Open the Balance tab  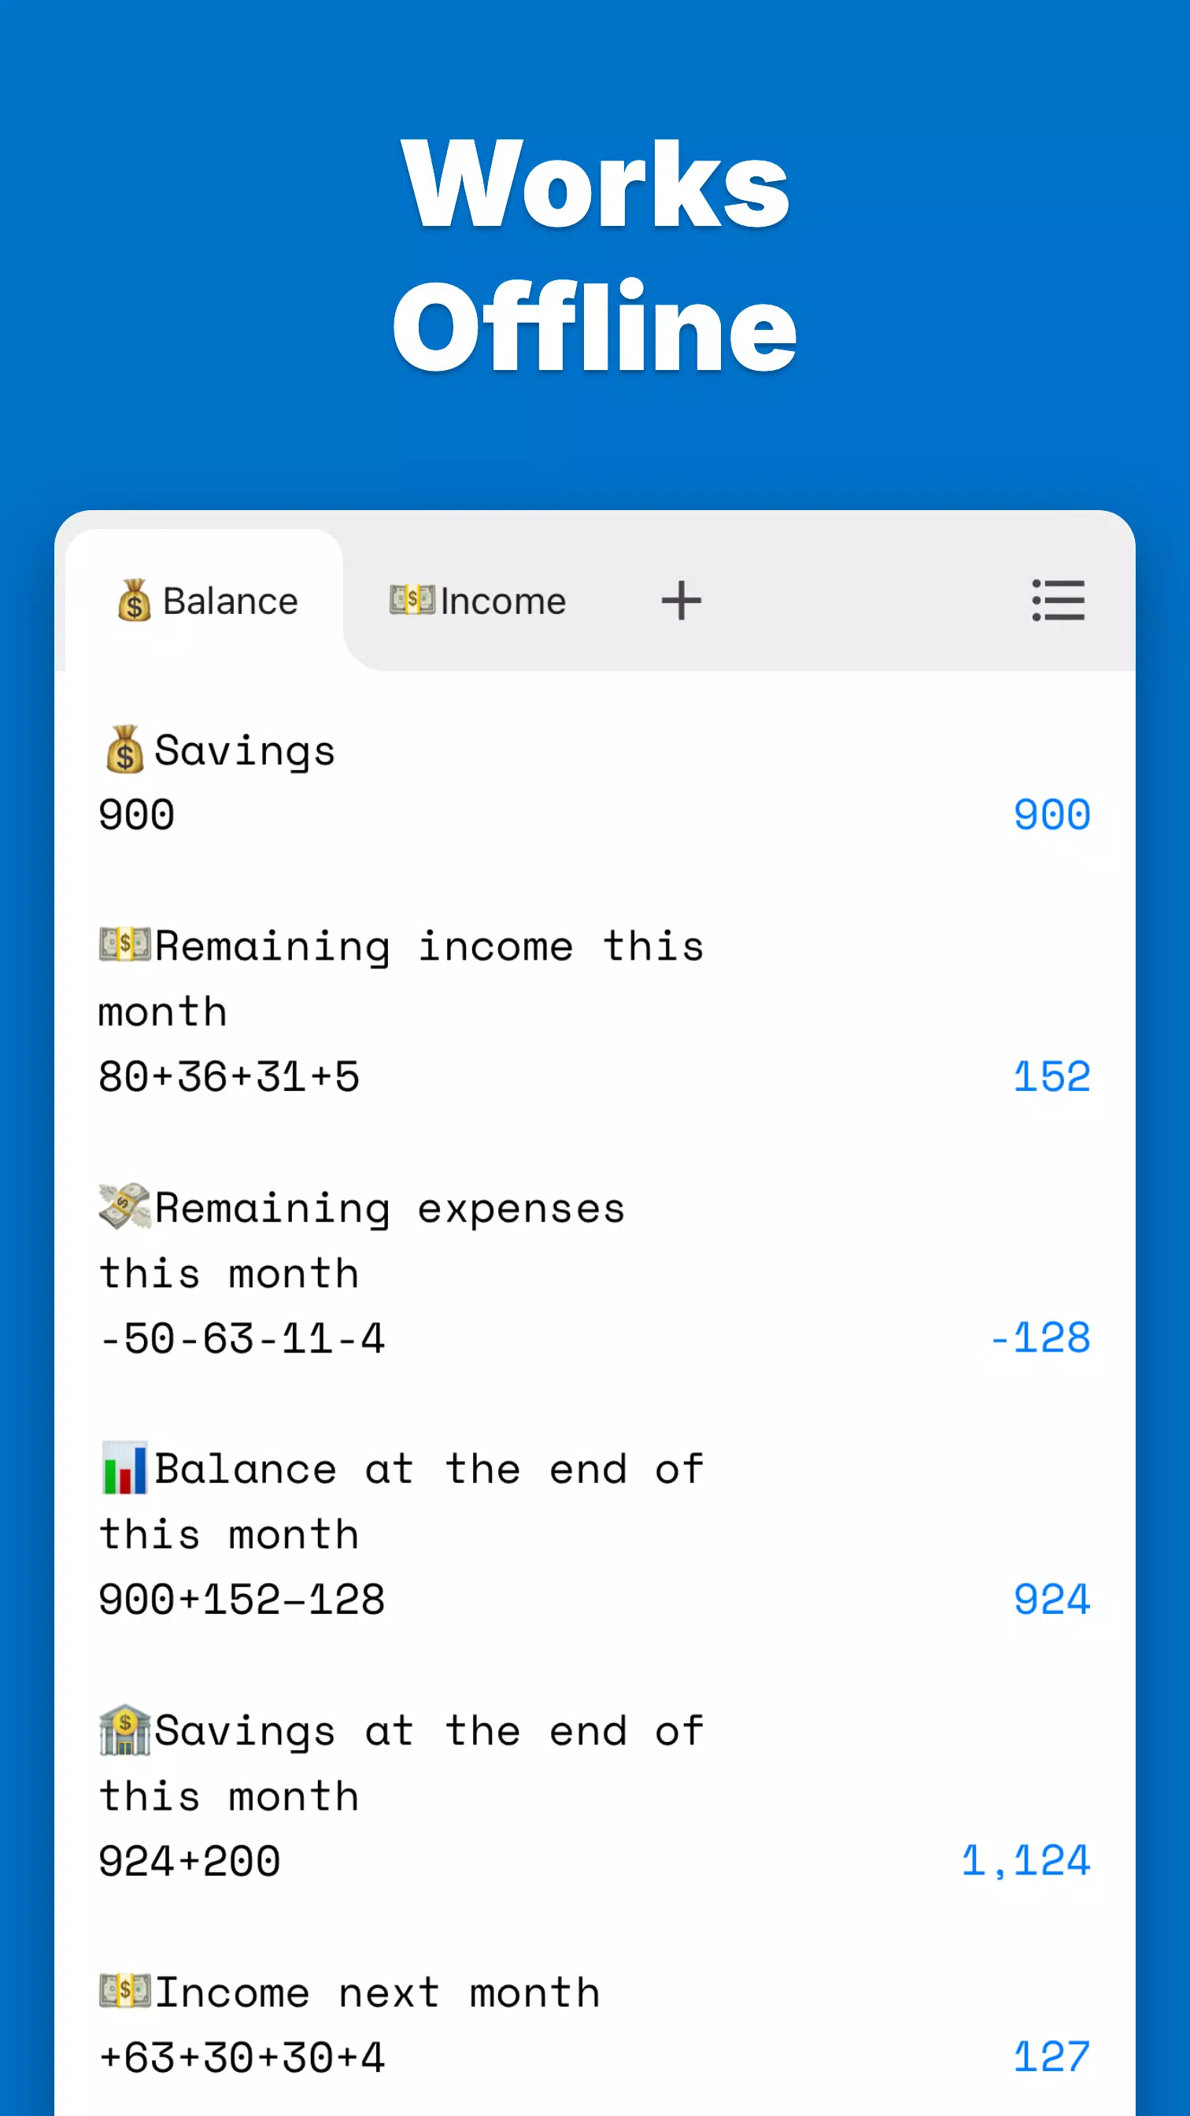coord(205,601)
